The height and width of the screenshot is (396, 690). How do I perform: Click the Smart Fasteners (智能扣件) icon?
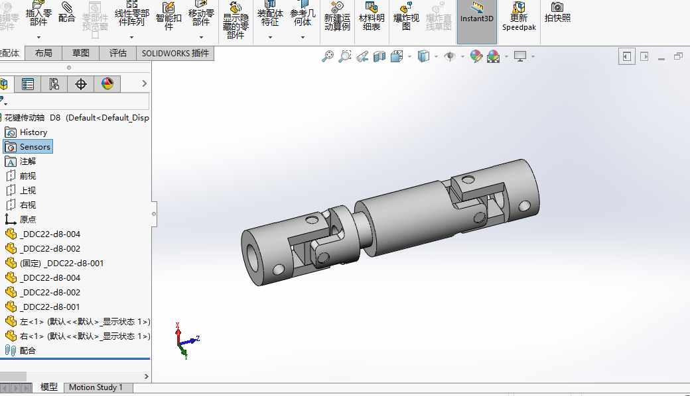pos(169,17)
